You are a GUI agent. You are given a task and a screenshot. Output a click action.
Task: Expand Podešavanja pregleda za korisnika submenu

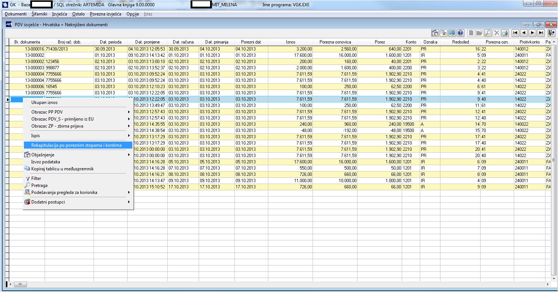[78, 192]
